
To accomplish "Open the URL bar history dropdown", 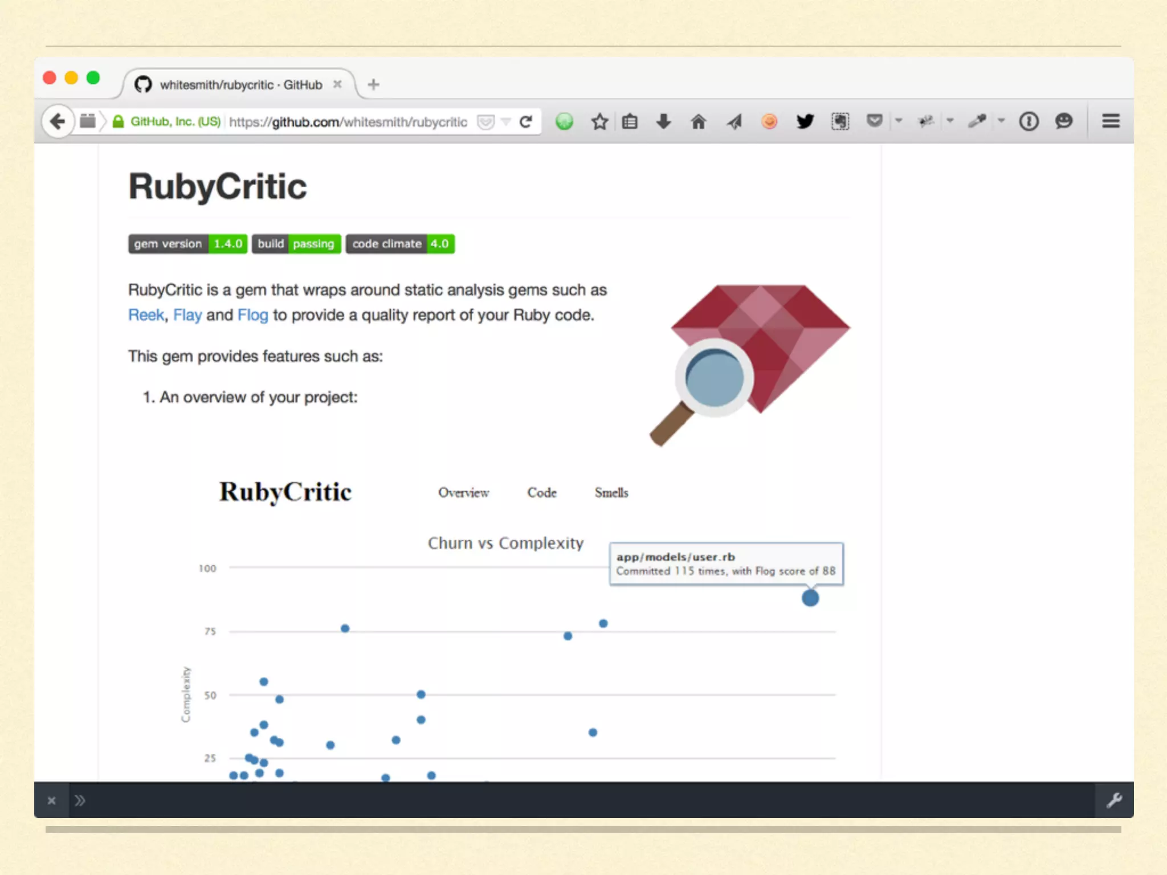I will point(505,121).
